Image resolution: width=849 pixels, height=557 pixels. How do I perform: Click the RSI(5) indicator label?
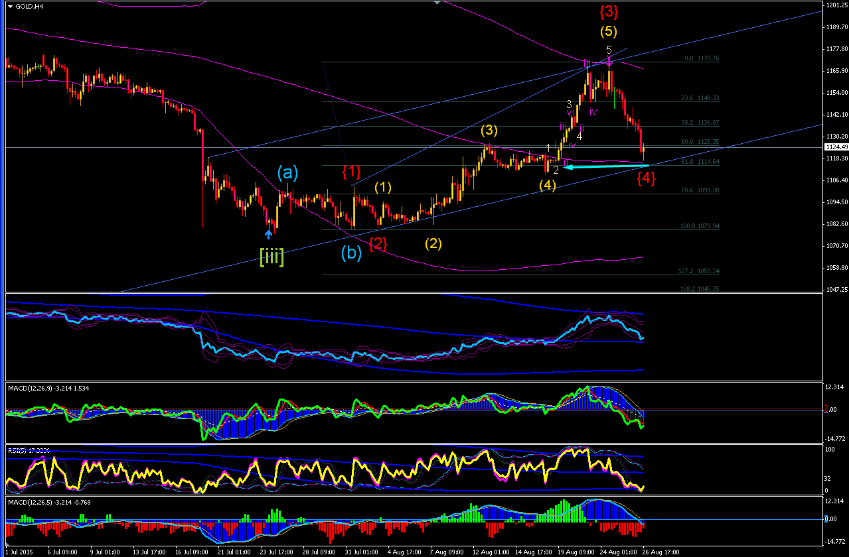point(28,450)
